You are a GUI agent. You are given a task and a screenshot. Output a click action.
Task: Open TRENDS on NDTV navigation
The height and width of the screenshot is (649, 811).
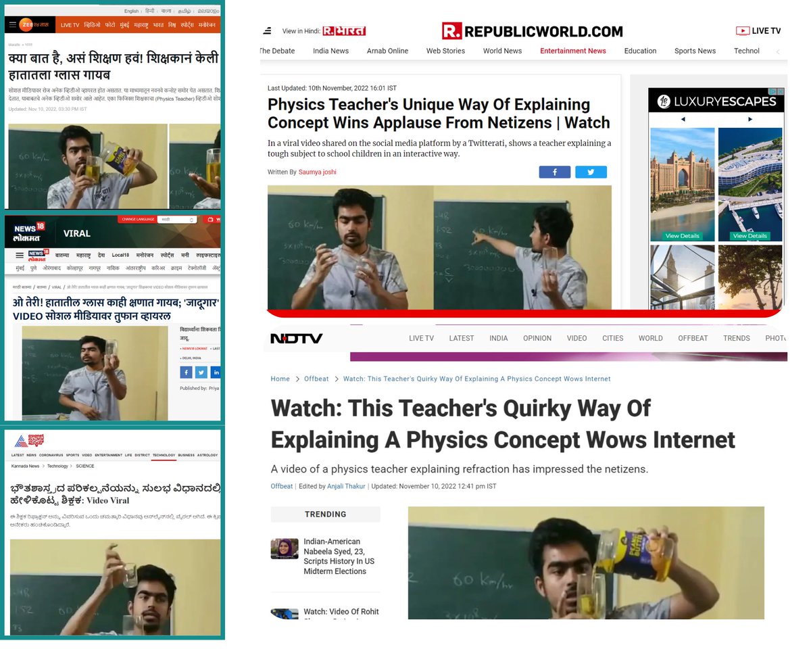[737, 338]
